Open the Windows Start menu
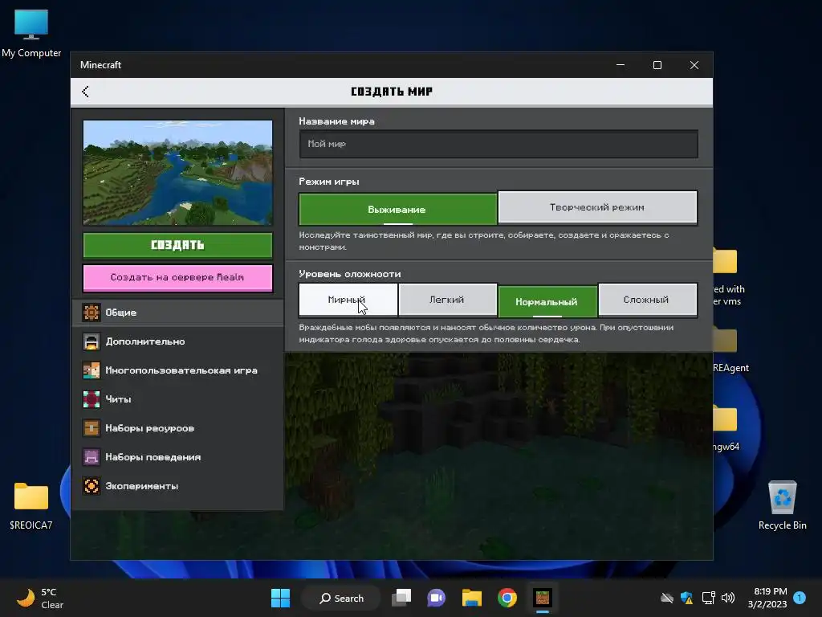Viewport: 822px width, 617px height. point(280,598)
